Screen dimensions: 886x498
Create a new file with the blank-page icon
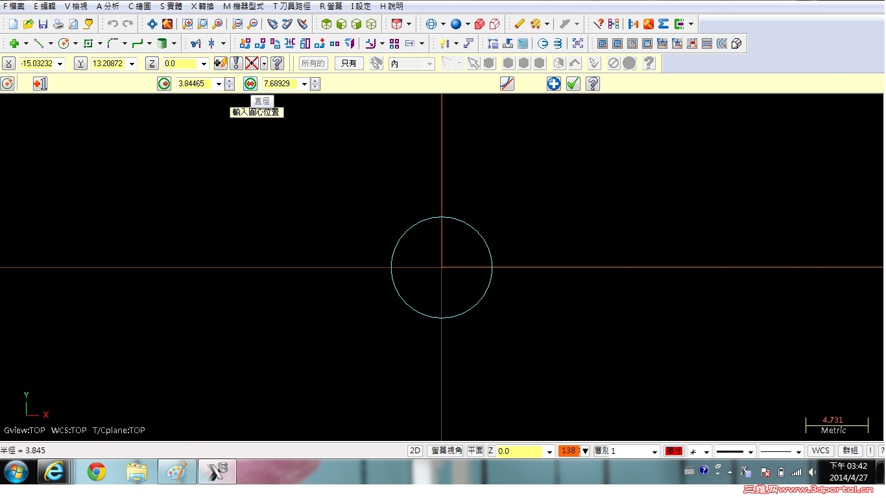pos(13,24)
